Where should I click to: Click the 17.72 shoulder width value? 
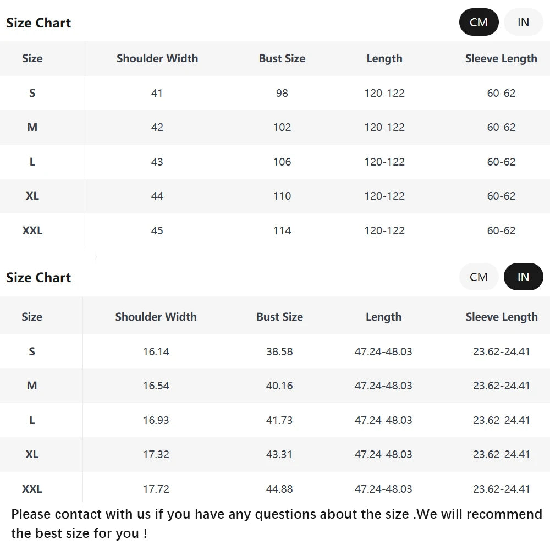156,489
